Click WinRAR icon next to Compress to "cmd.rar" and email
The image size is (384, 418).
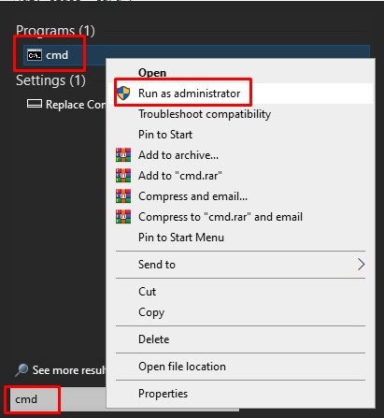point(123,217)
